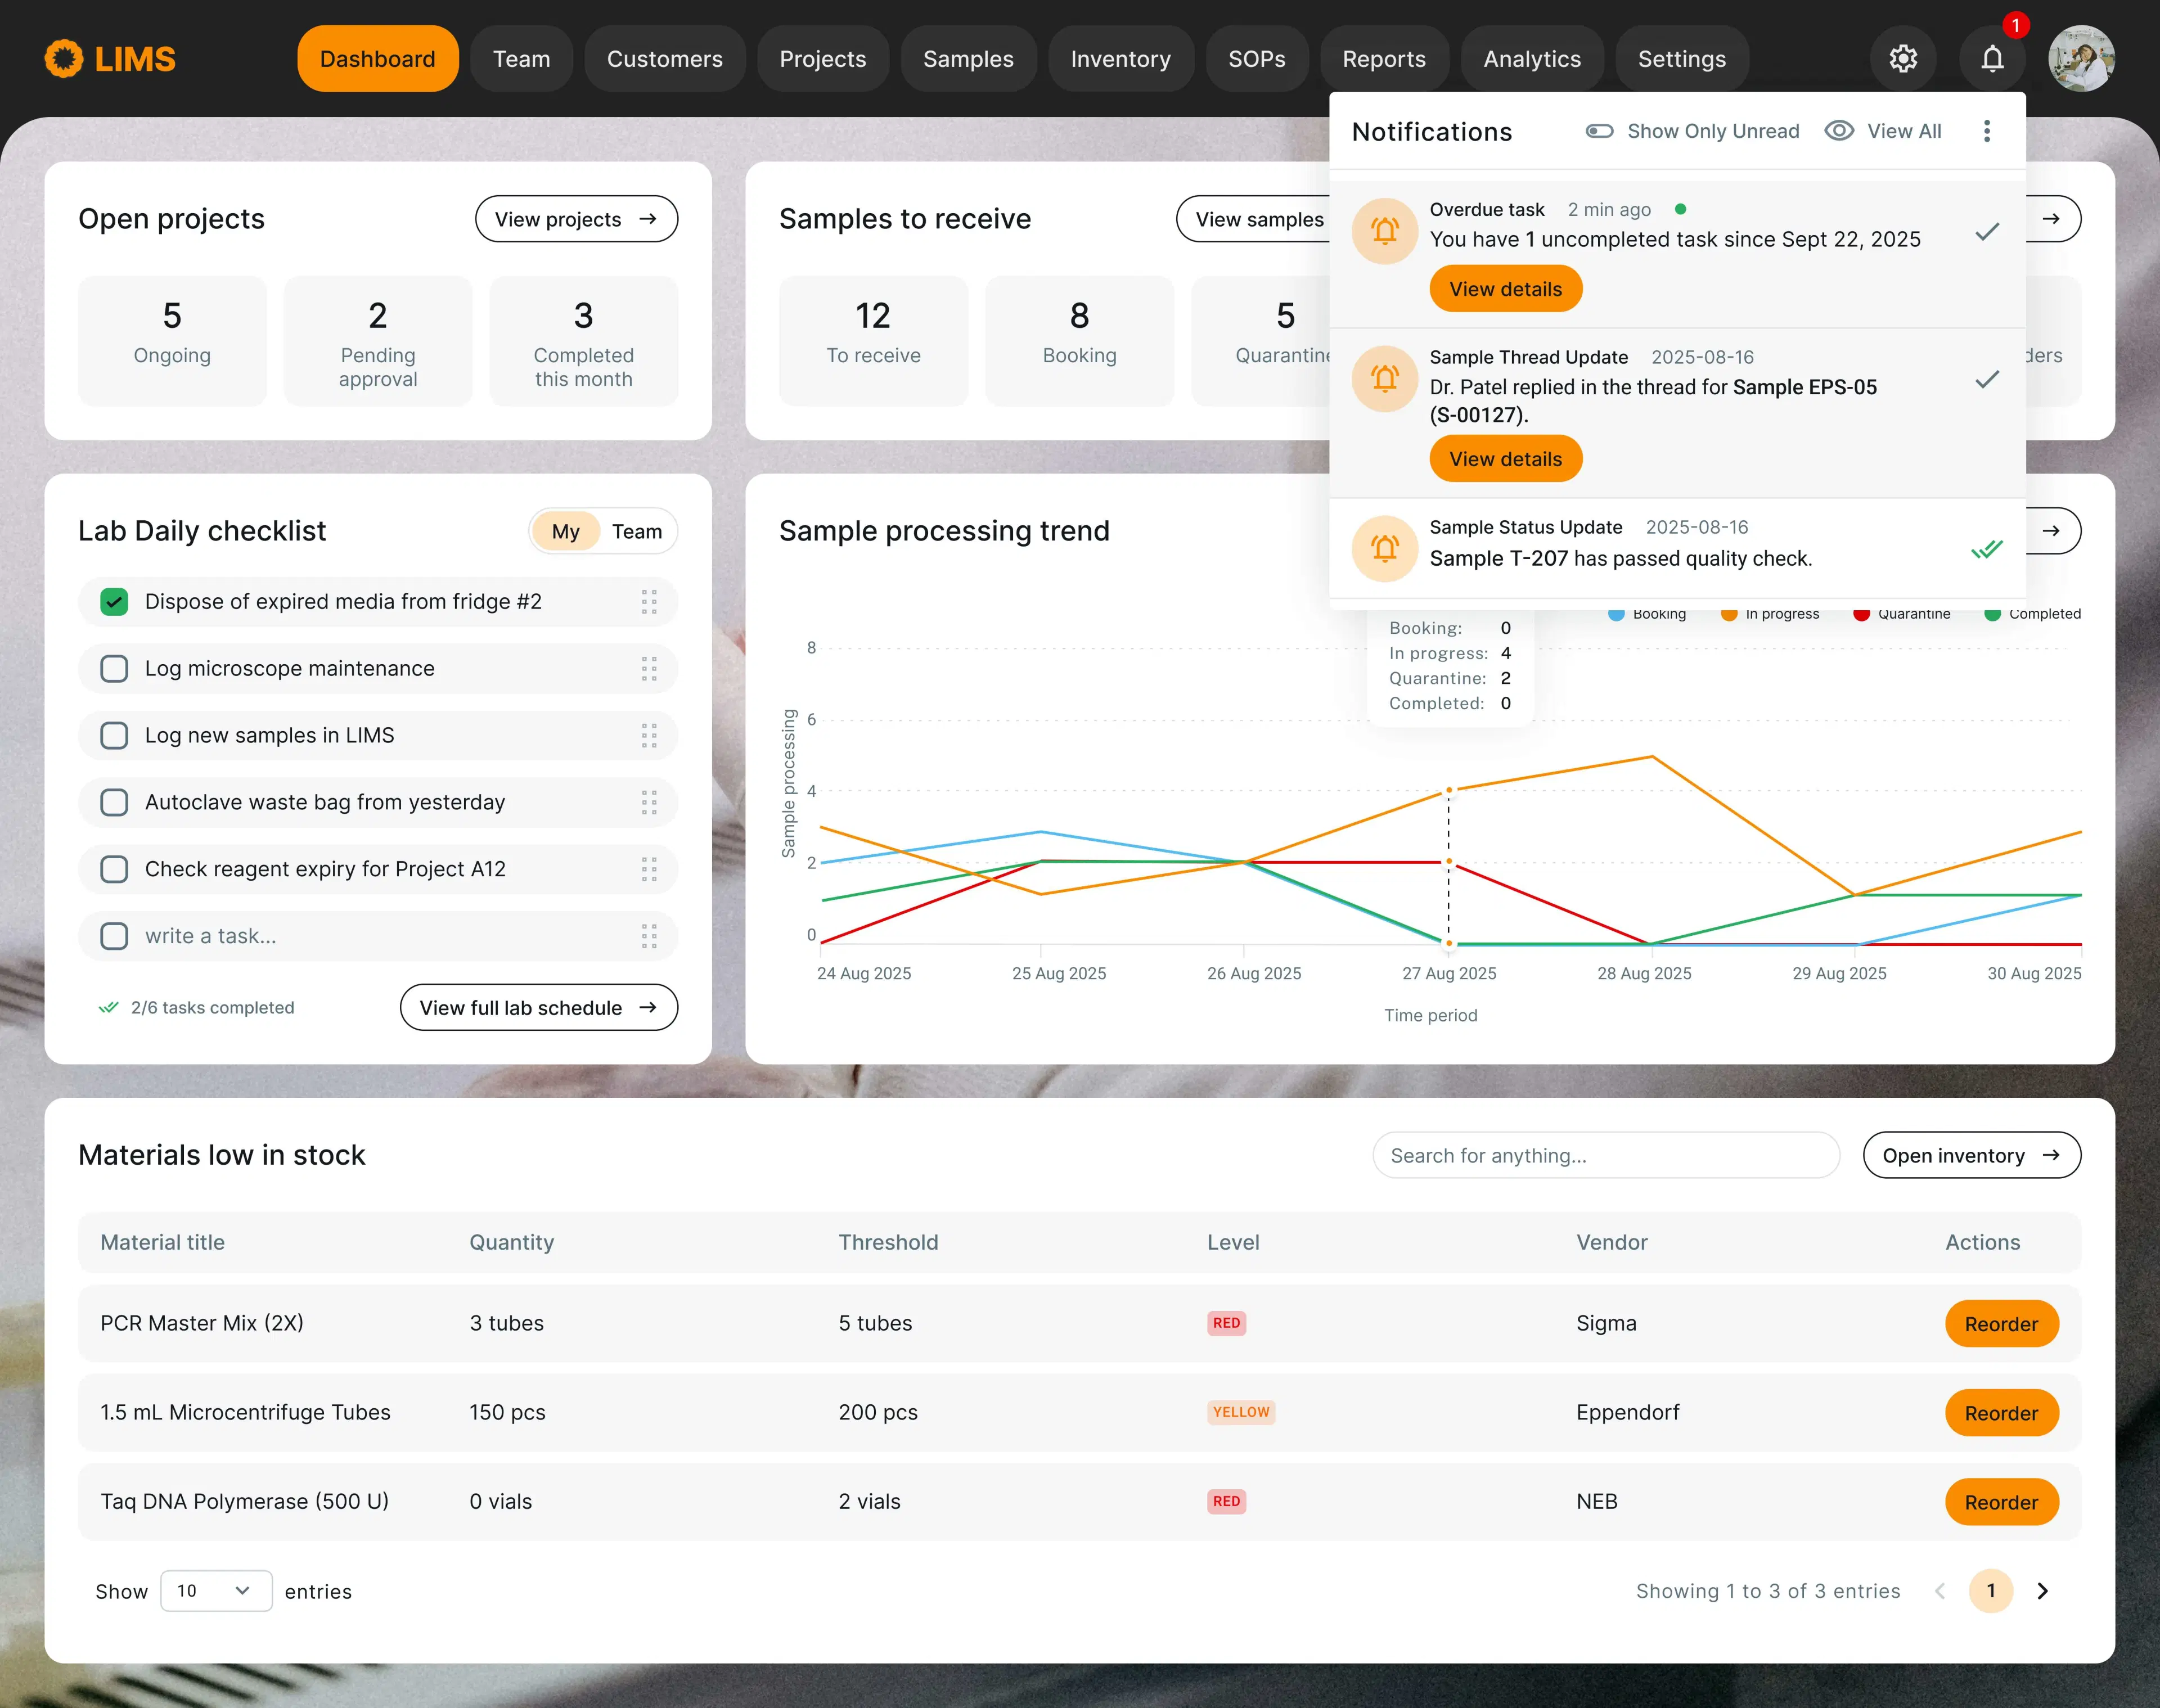Screen dimensions: 2160x1708
Task: Check the Log new samples in LIMS task
Action: 114,736
